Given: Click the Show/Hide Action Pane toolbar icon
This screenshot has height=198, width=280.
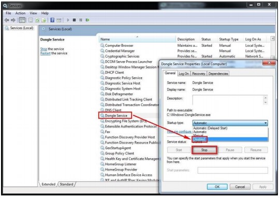Looking at the screenshot, I should coord(59,20).
